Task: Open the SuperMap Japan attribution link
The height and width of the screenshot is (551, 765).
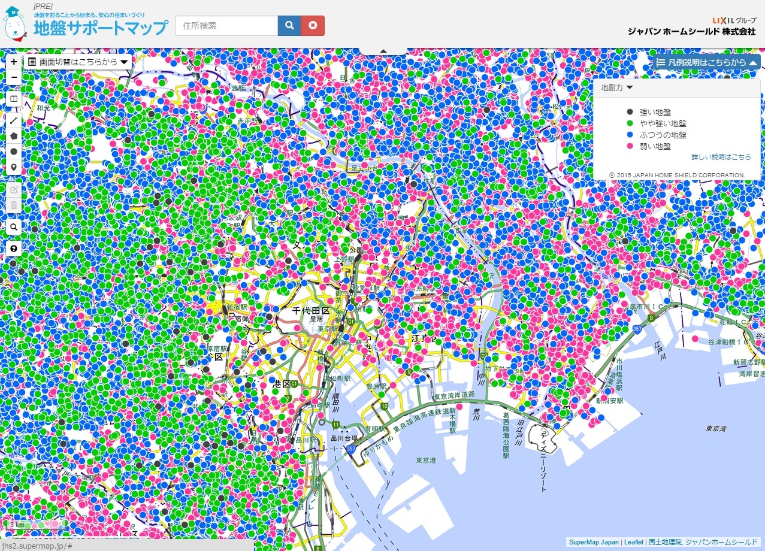Action: click(594, 542)
